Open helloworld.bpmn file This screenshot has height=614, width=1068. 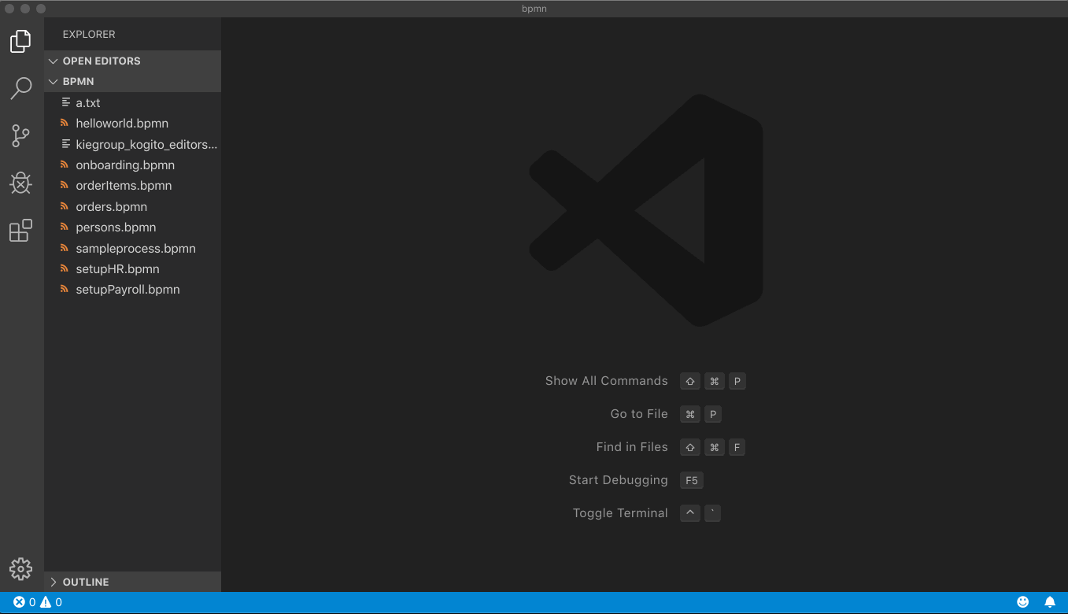pos(122,124)
